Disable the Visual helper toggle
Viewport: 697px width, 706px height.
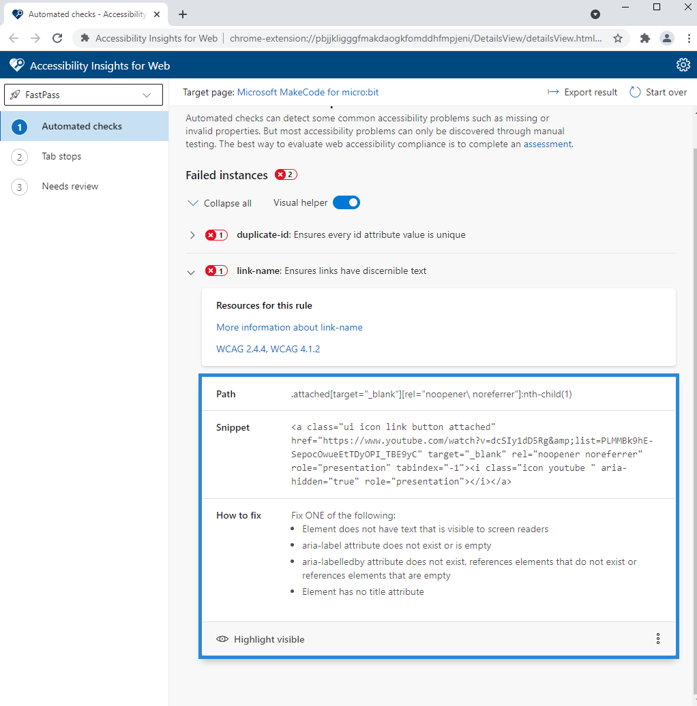346,202
